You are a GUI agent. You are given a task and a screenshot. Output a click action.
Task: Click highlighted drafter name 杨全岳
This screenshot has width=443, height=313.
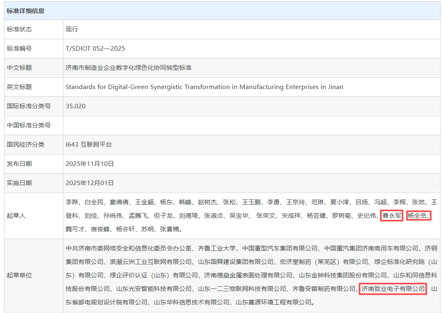[418, 216]
